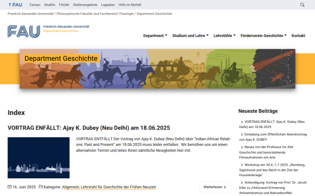This screenshot has width=315, height=196.
Task: Open the Allgemein category link
Action: pyautogui.click(x=70, y=187)
